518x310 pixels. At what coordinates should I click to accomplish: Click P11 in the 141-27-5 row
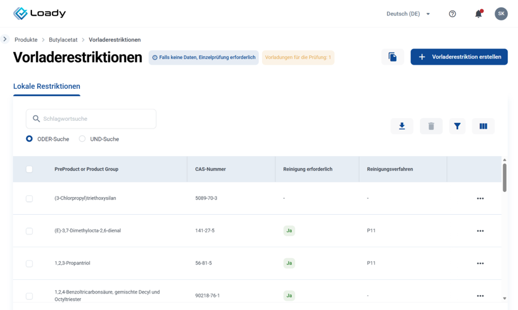(371, 231)
